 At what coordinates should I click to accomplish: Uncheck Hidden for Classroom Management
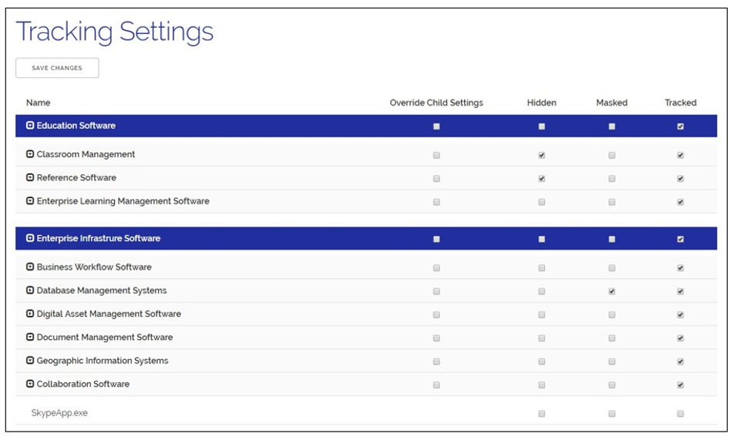coord(542,155)
